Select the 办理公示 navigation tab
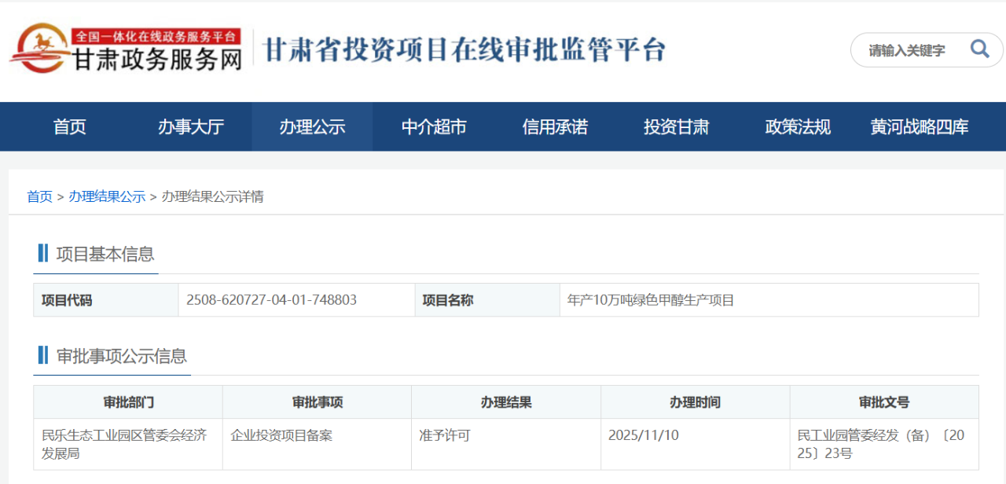 click(312, 126)
